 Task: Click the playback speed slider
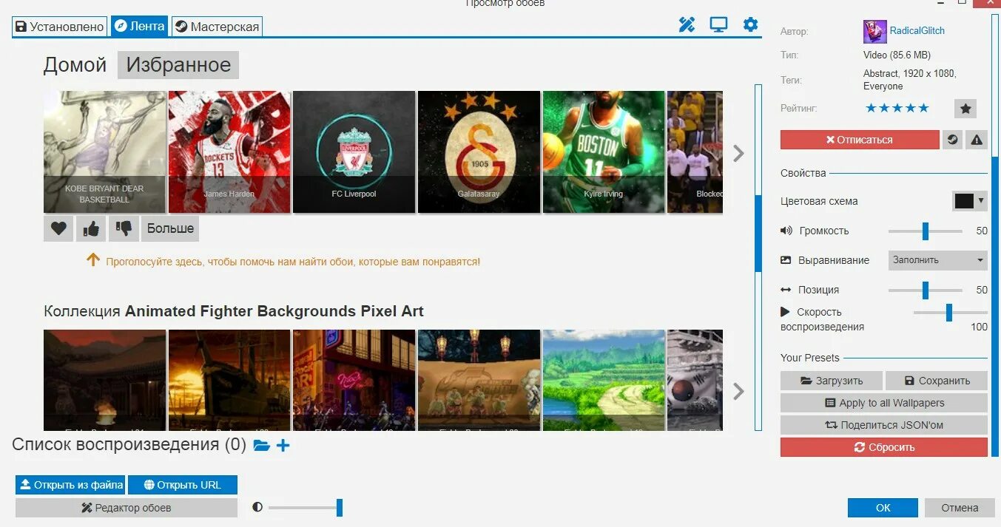coord(951,312)
